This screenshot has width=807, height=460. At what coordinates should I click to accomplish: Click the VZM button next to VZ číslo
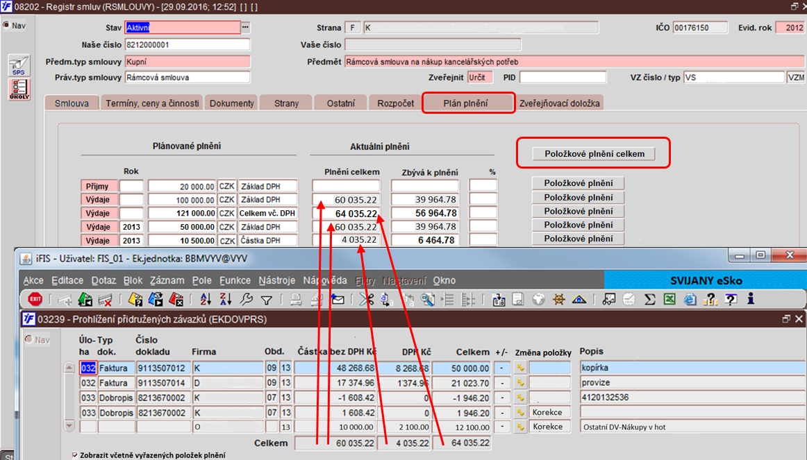(796, 78)
